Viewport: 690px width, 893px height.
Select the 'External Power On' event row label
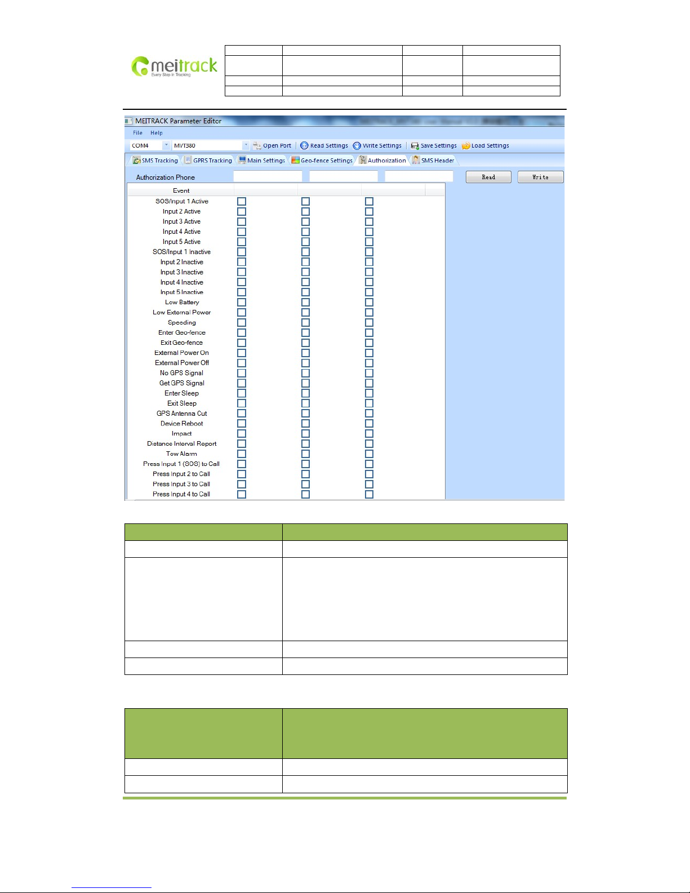[181, 353]
